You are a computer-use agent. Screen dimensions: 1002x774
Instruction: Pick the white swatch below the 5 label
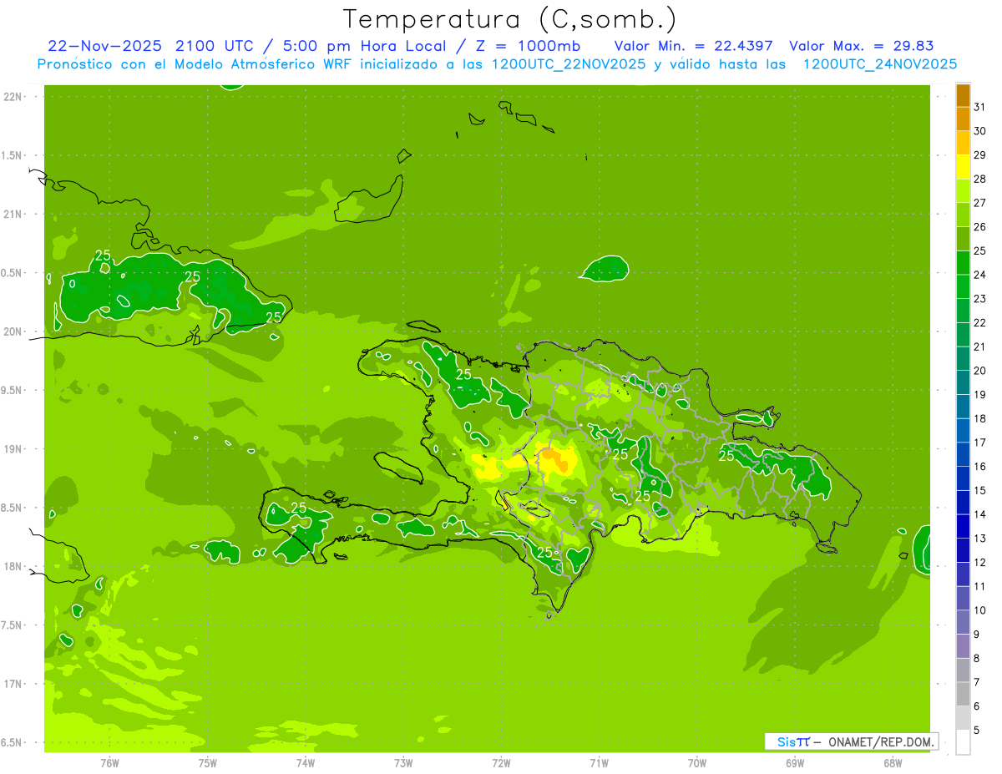pyautogui.click(x=963, y=742)
